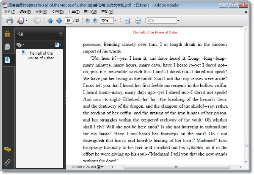Click the horizontal scrollbar right arrow
254x175 pixels.
(x=241, y=167)
